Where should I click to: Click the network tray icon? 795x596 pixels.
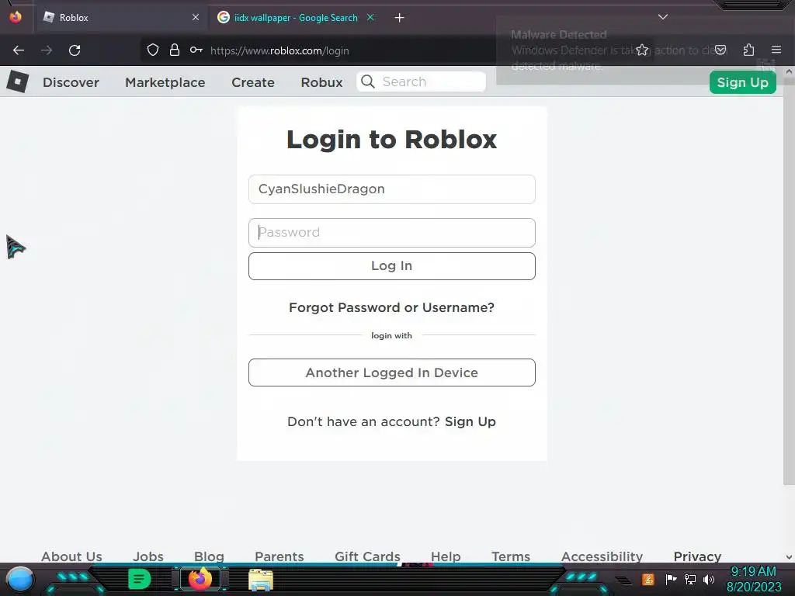(689, 579)
